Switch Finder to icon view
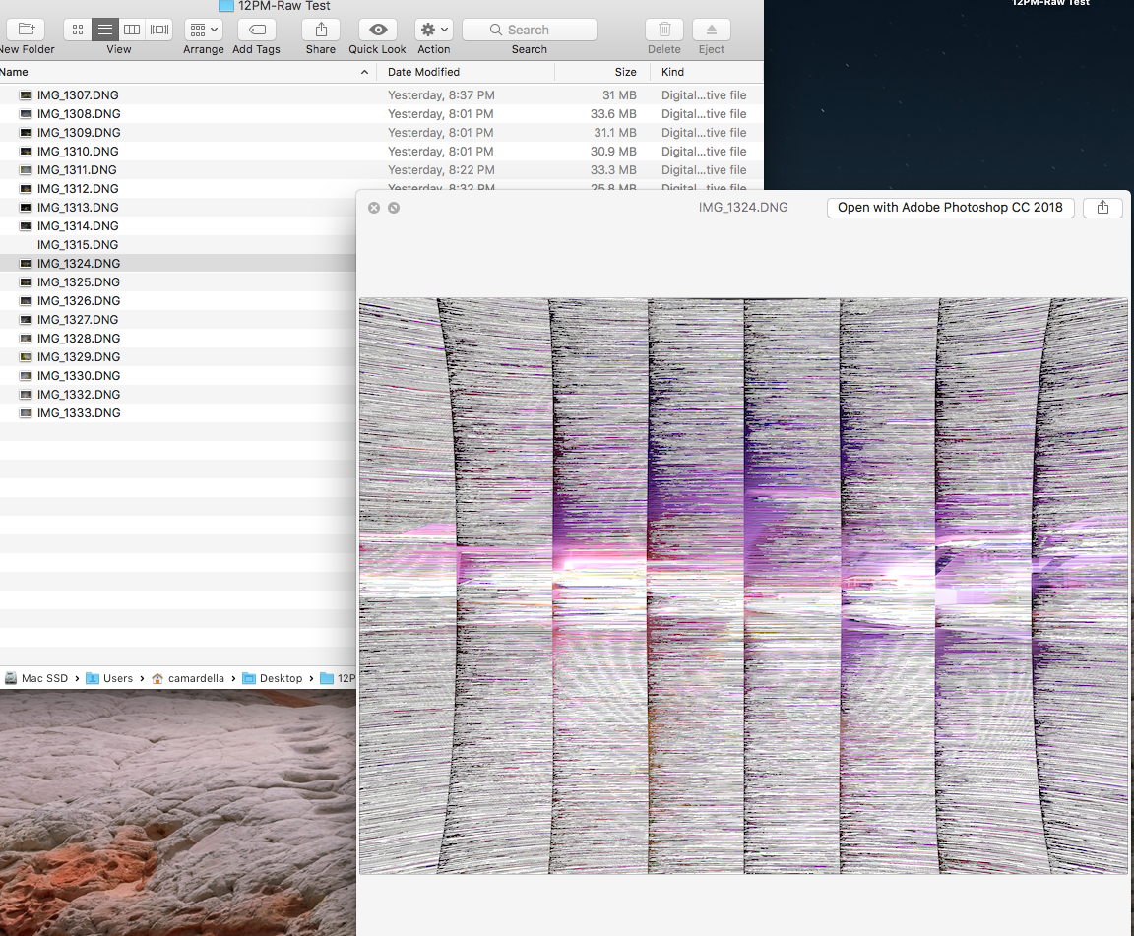This screenshot has height=936, width=1134. pyautogui.click(x=78, y=30)
